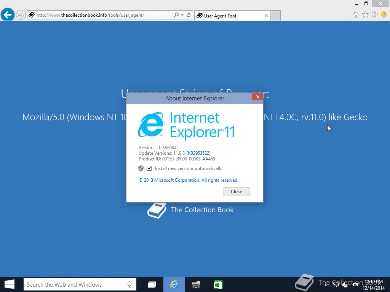Click the browser Back arrow button
390x292 pixels.
[x=8, y=15]
